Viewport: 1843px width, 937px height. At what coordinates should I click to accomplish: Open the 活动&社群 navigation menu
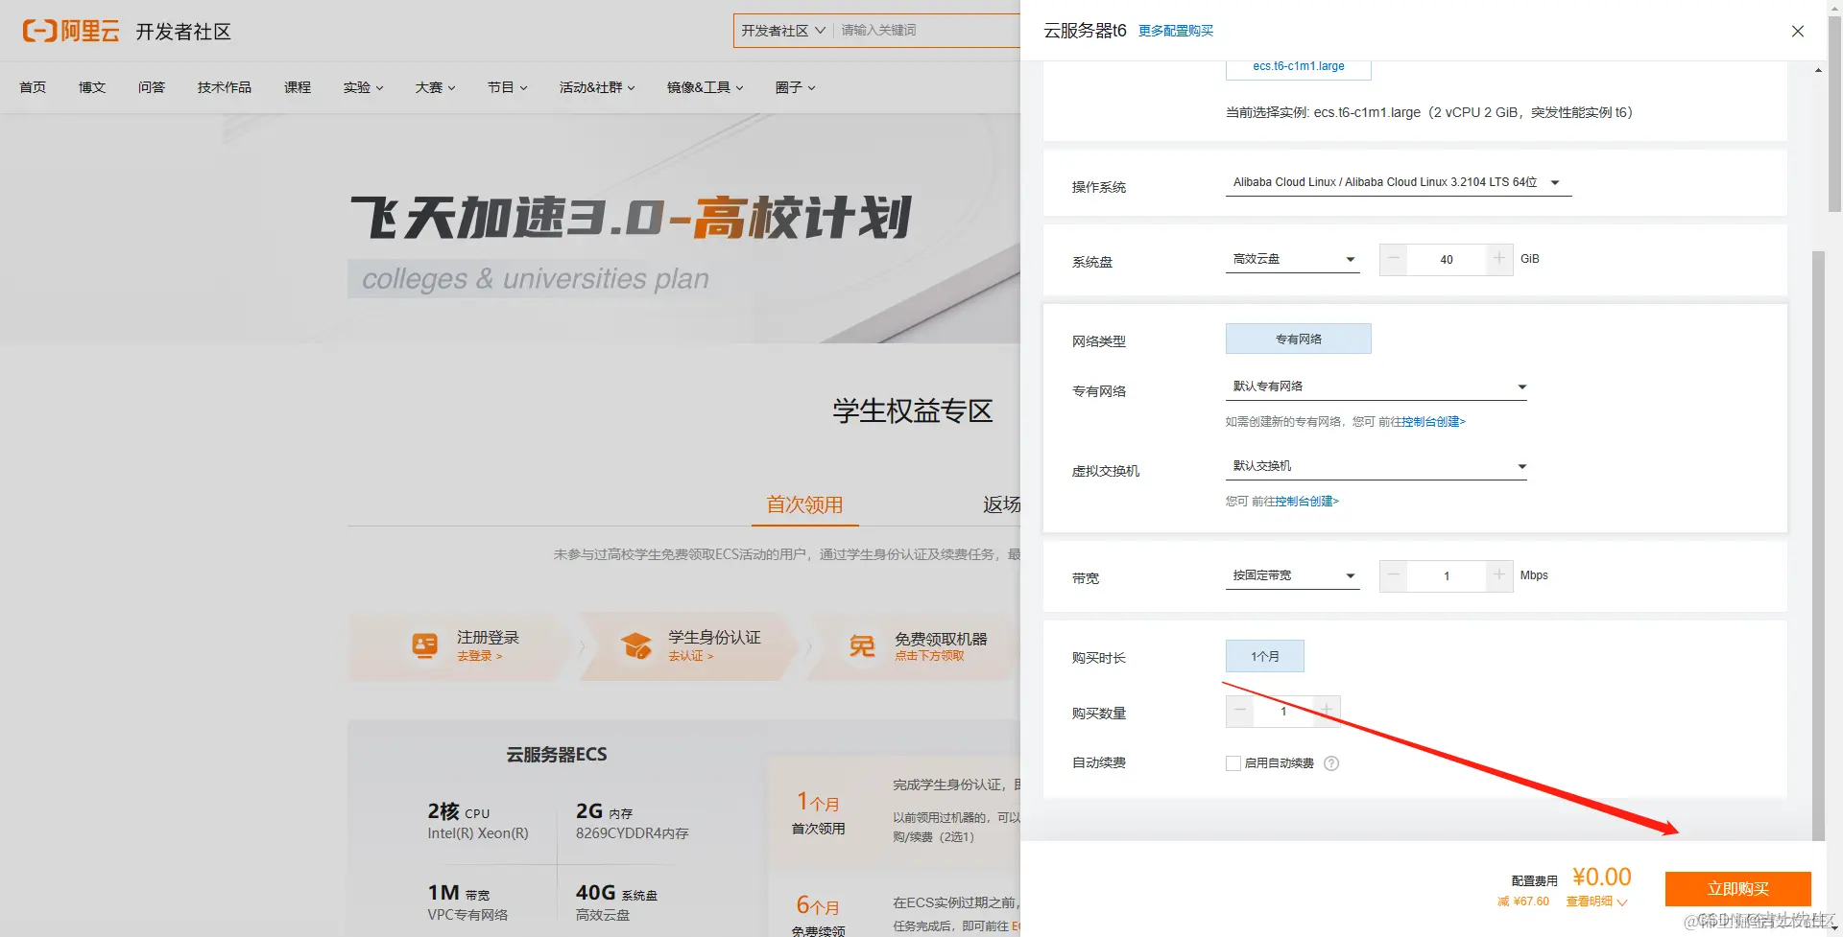click(x=596, y=86)
